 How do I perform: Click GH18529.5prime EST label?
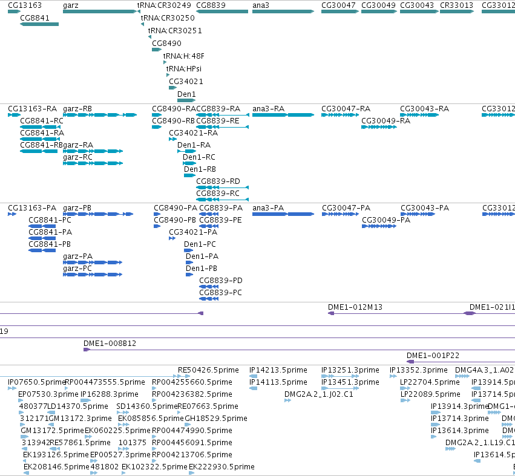[x=216, y=419]
